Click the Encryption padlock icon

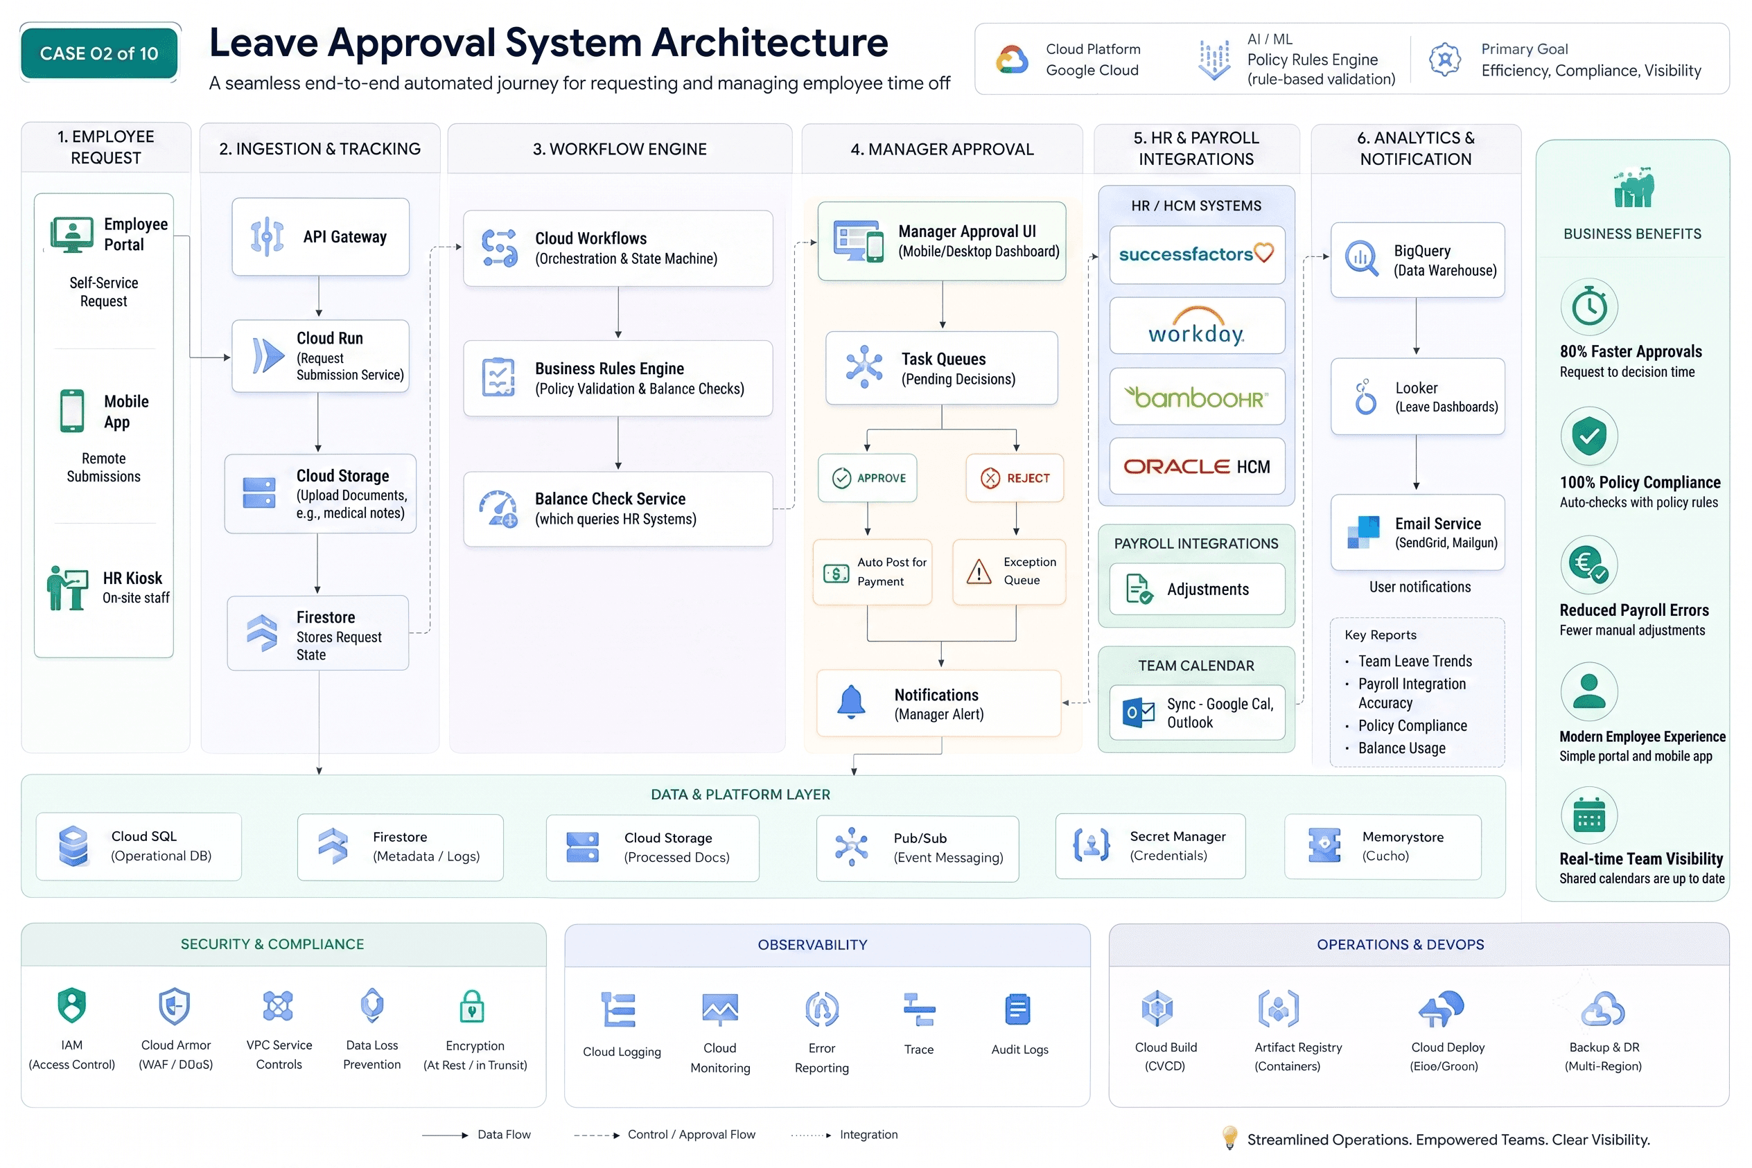(x=472, y=1007)
